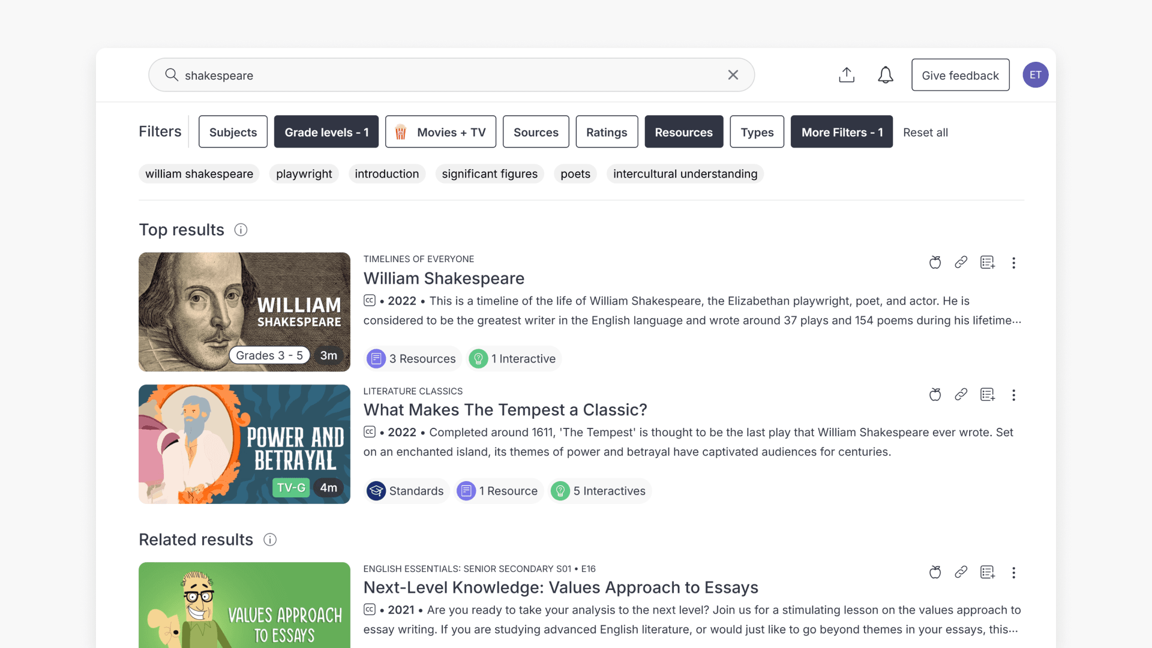Expand the Sources filter options
This screenshot has width=1152, height=648.
coord(536,132)
